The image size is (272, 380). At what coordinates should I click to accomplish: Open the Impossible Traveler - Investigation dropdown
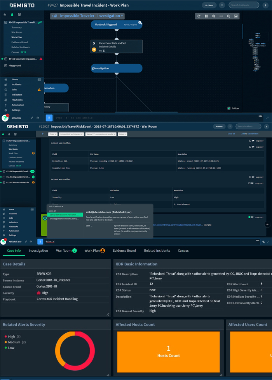tap(87, 16)
